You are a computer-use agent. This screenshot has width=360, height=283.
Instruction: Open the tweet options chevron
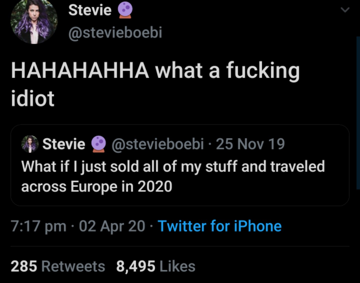[345, 9]
